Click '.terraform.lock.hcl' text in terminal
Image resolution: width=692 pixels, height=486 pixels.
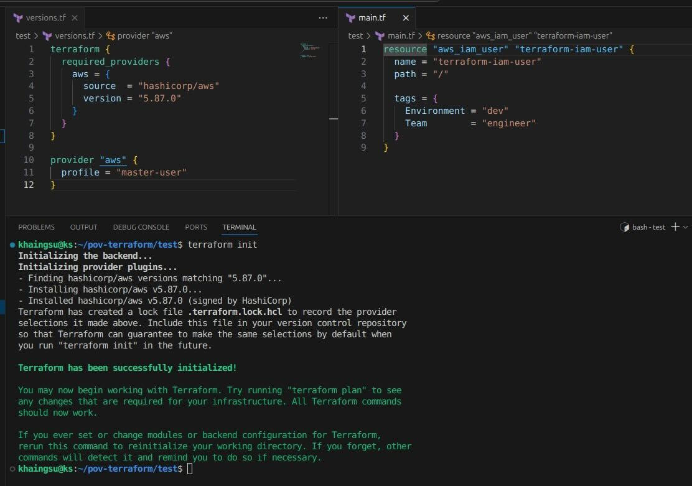[x=235, y=312]
